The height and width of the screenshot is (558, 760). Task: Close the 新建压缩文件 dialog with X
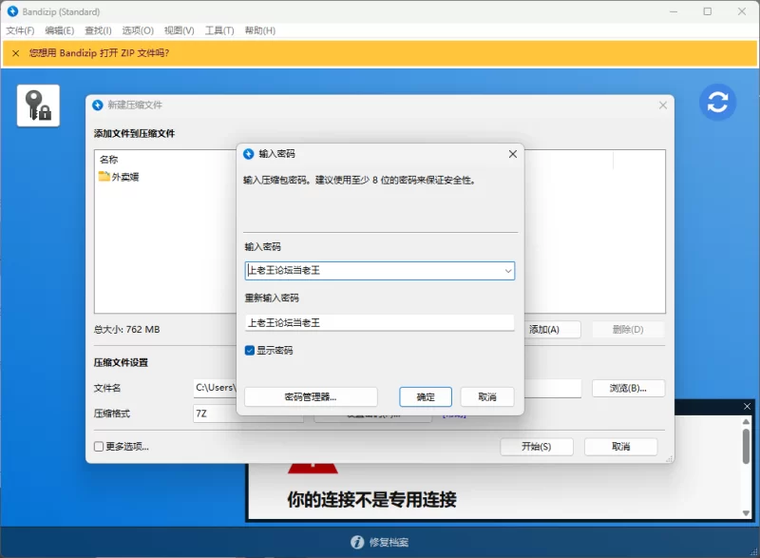663,106
